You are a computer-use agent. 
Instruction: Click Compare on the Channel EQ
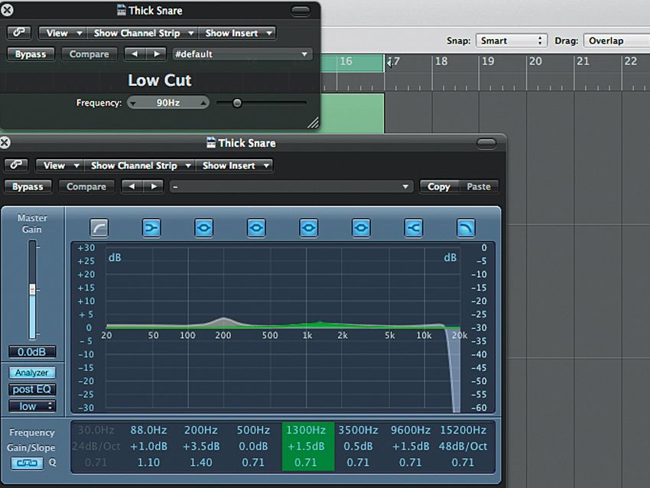(86, 186)
